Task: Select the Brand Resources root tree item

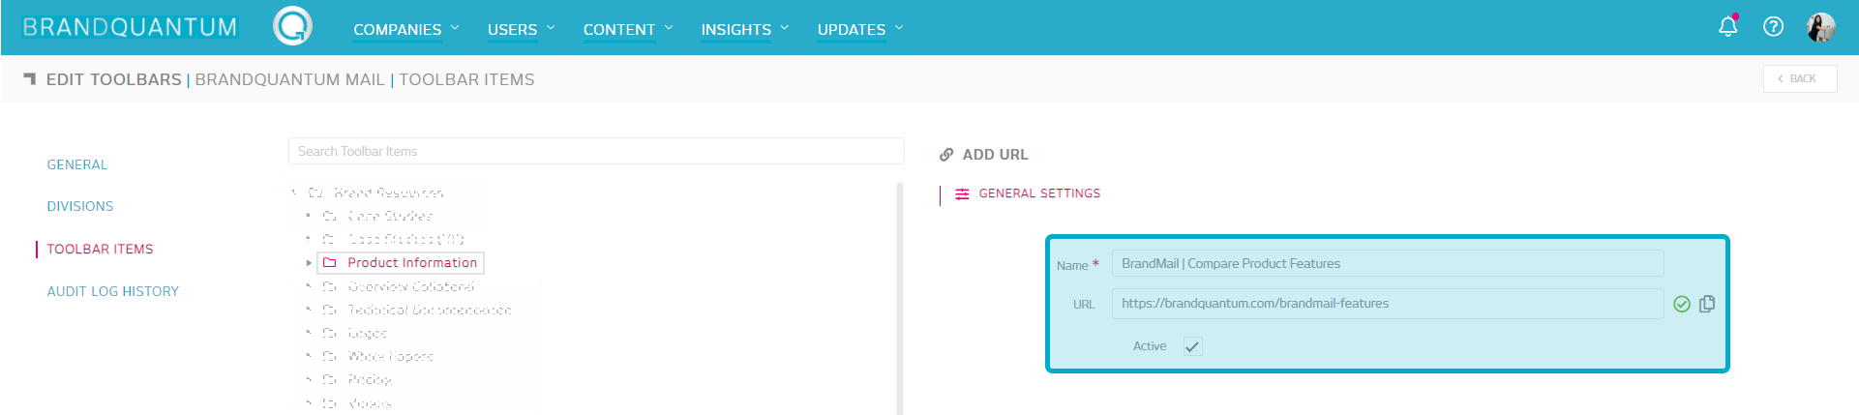Action: click(x=388, y=193)
